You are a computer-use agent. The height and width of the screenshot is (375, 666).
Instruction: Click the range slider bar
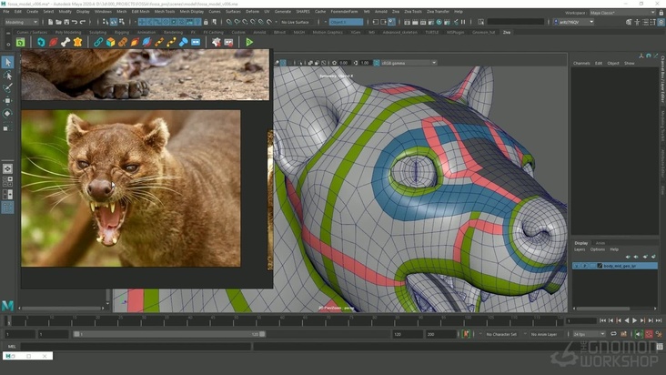(x=169, y=334)
